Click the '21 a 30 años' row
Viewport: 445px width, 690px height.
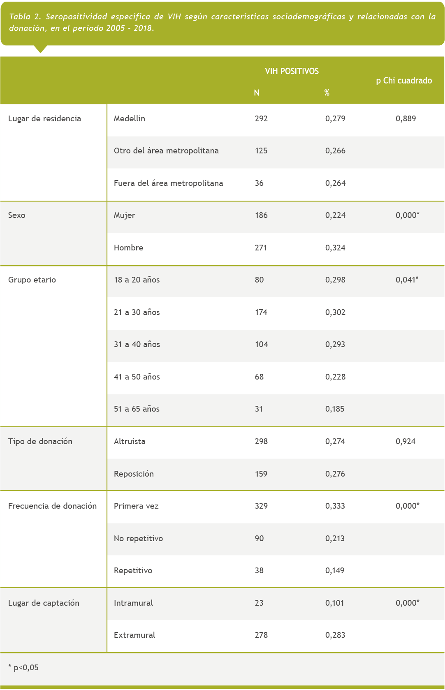pos(137,313)
